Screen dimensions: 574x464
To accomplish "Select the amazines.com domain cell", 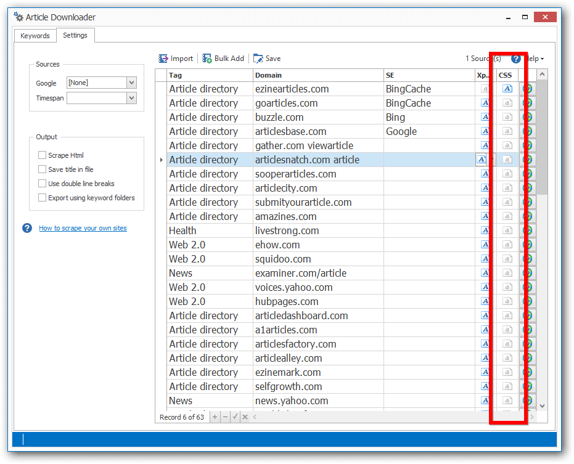I will click(x=318, y=216).
